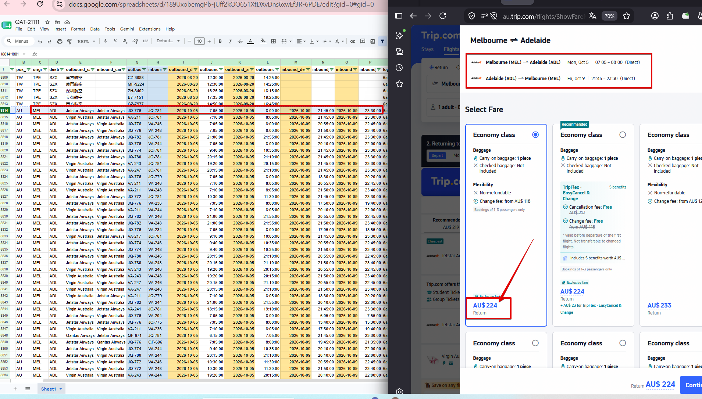Check cloud save status of QAT-21111

click(x=67, y=22)
